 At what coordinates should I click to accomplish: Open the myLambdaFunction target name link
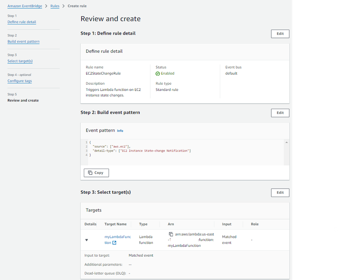(118, 237)
